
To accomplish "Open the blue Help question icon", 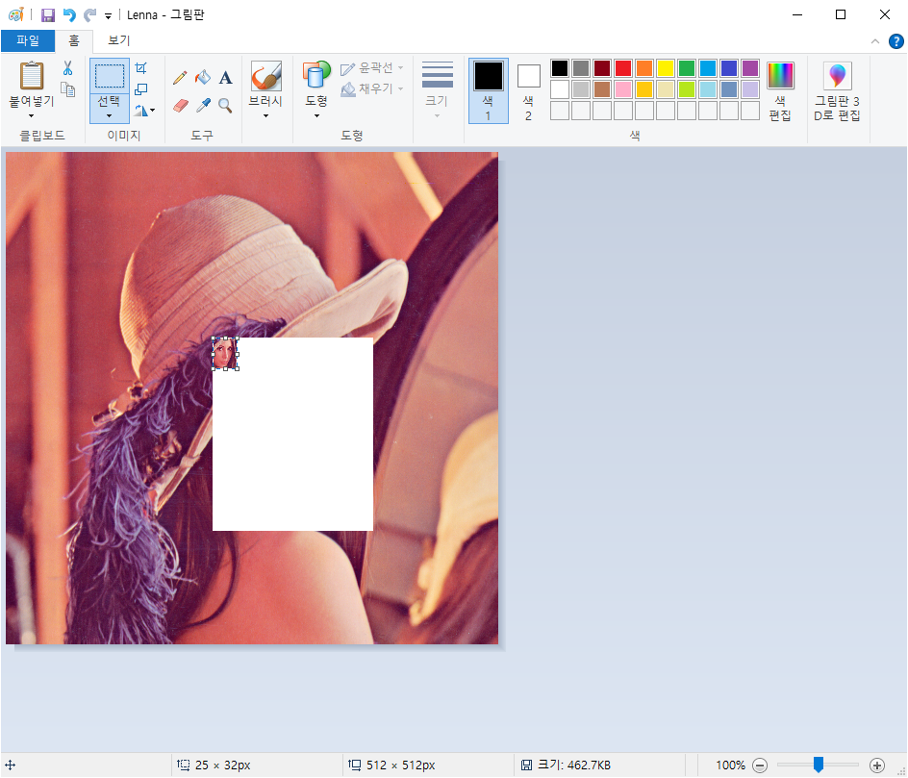I will click(895, 41).
